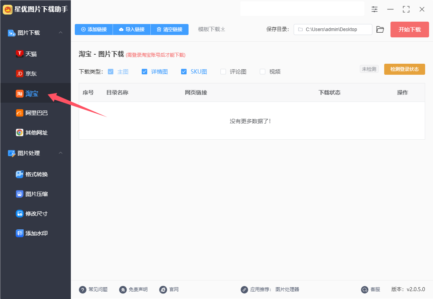This screenshot has height=299, width=433.
Task: Open 格式转换 in the sidebar
Action: (x=35, y=174)
